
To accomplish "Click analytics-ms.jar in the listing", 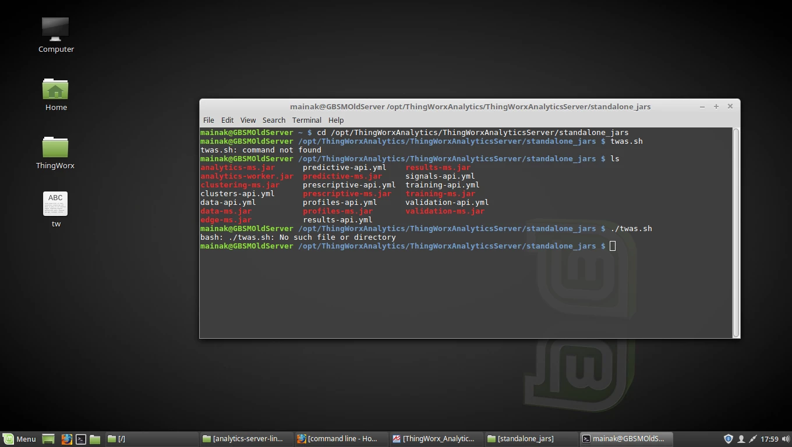I will click(x=238, y=168).
